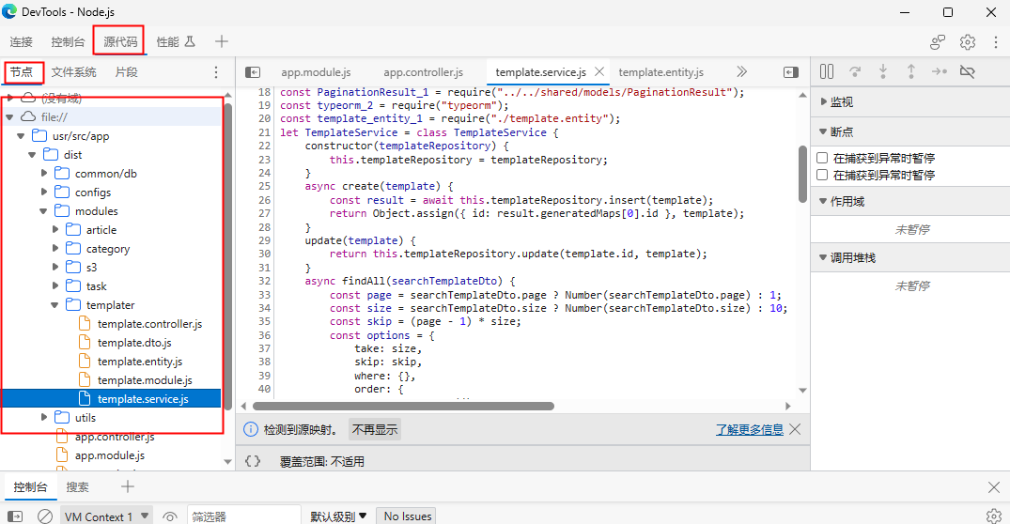Image resolution: width=1010 pixels, height=524 pixels.
Task: Open template.dto.js in file tree
Action: [x=134, y=343]
